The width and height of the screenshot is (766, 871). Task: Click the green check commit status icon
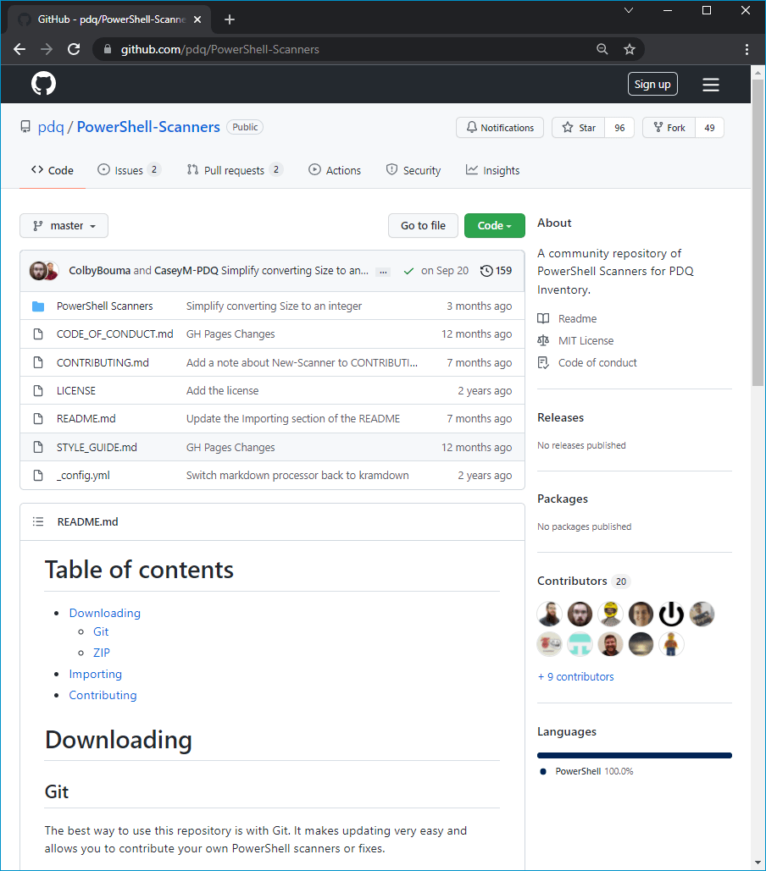[408, 271]
